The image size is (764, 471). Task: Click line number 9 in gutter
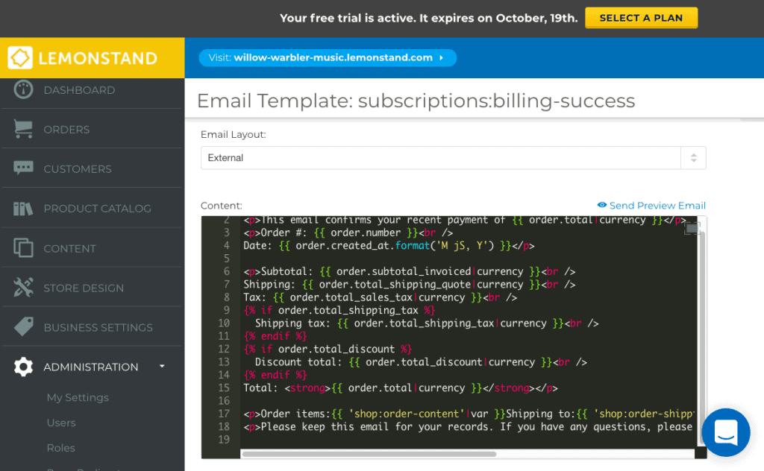click(226, 310)
